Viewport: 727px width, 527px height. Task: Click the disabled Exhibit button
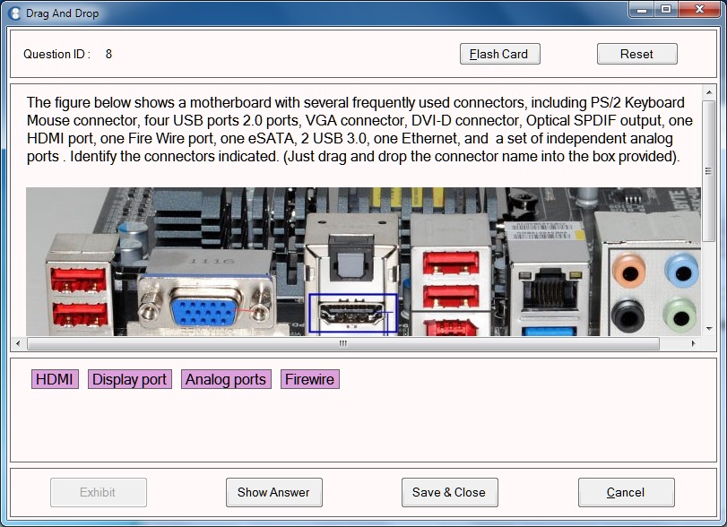(99, 492)
